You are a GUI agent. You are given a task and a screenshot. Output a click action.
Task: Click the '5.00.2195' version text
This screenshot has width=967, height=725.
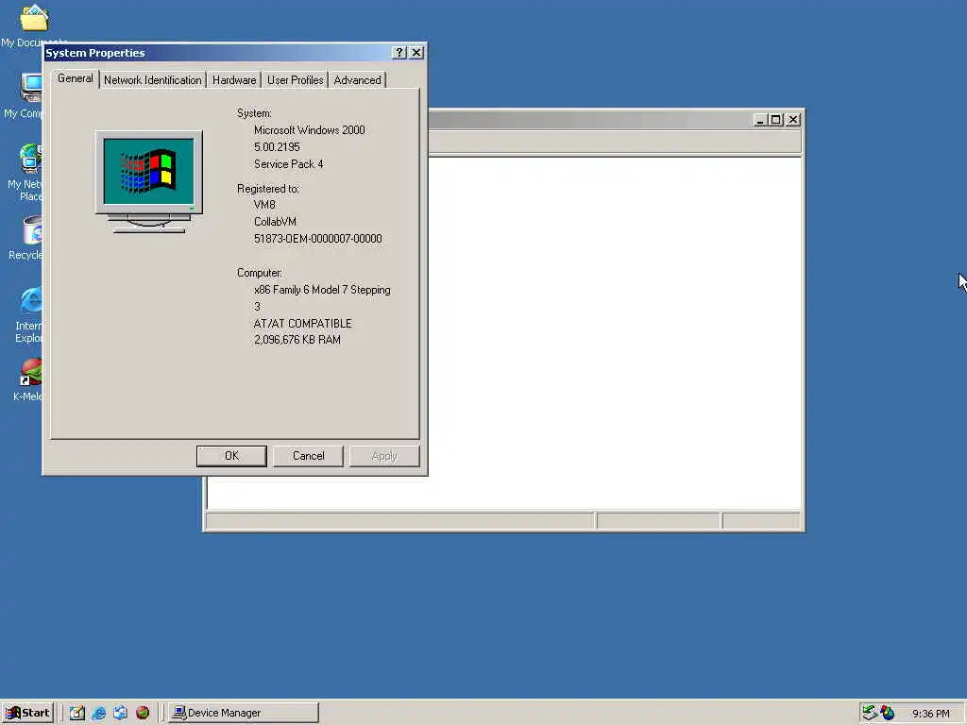pos(277,147)
